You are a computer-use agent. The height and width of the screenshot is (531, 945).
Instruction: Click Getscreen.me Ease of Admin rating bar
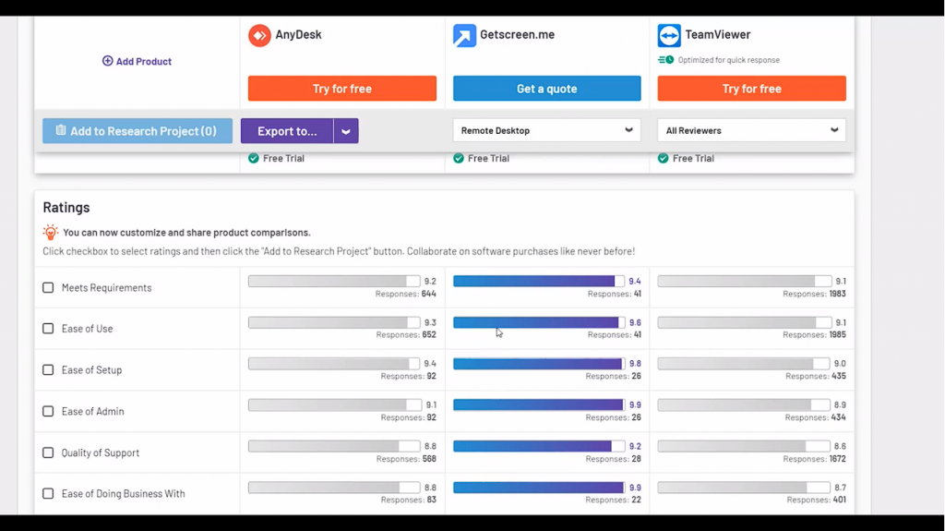pyautogui.click(x=539, y=404)
